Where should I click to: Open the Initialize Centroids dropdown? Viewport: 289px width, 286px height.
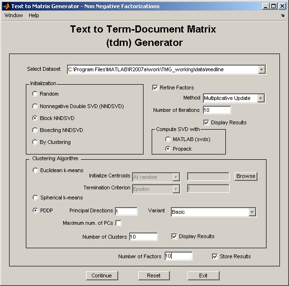pos(156,177)
